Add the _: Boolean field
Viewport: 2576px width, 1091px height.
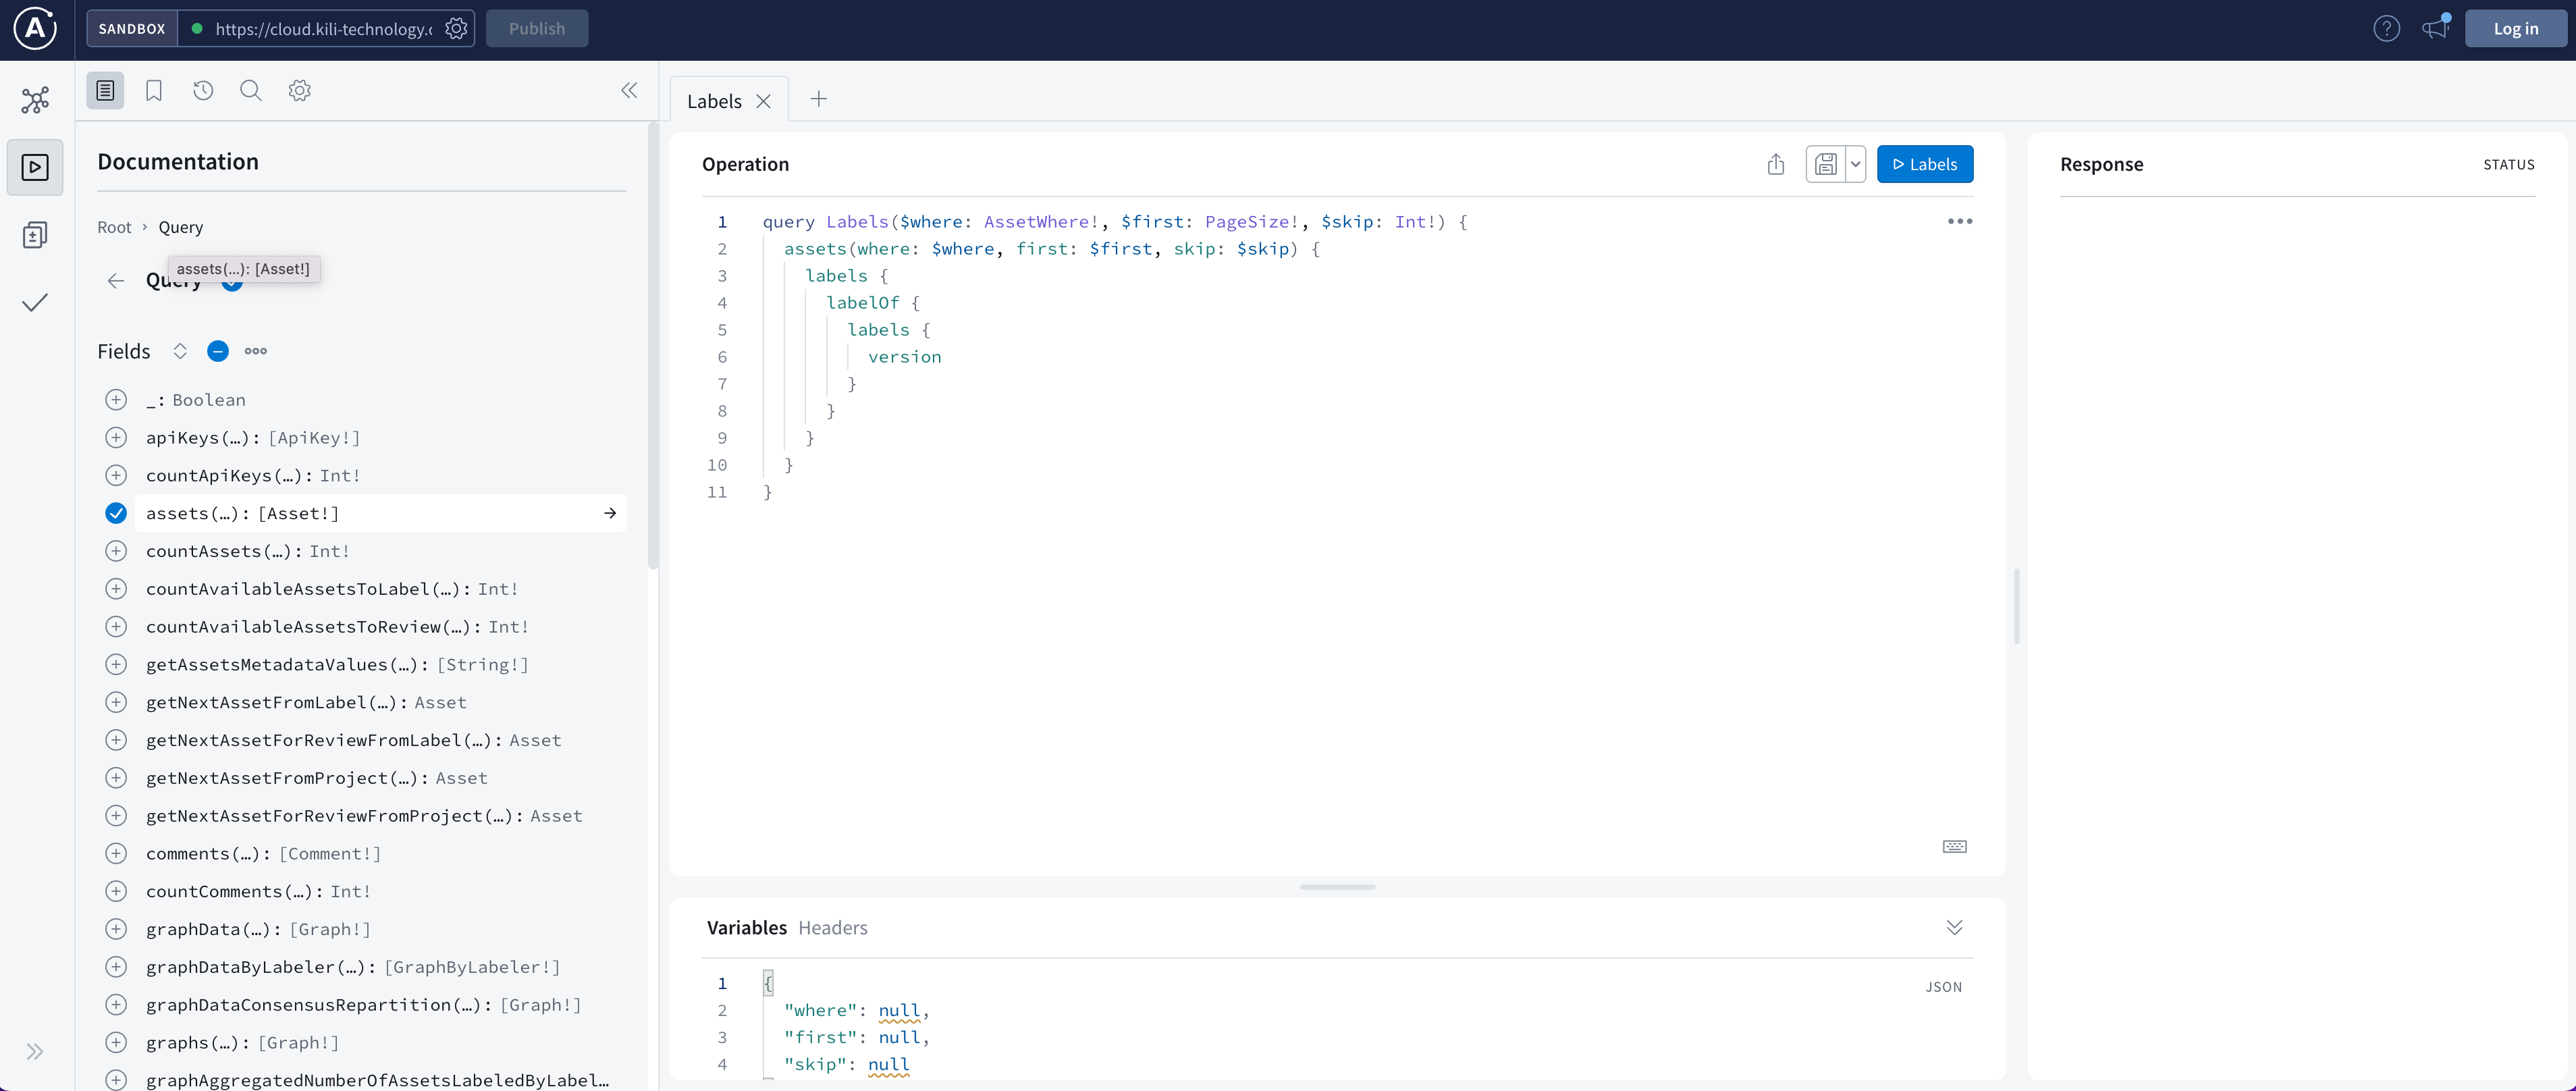click(116, 400)
